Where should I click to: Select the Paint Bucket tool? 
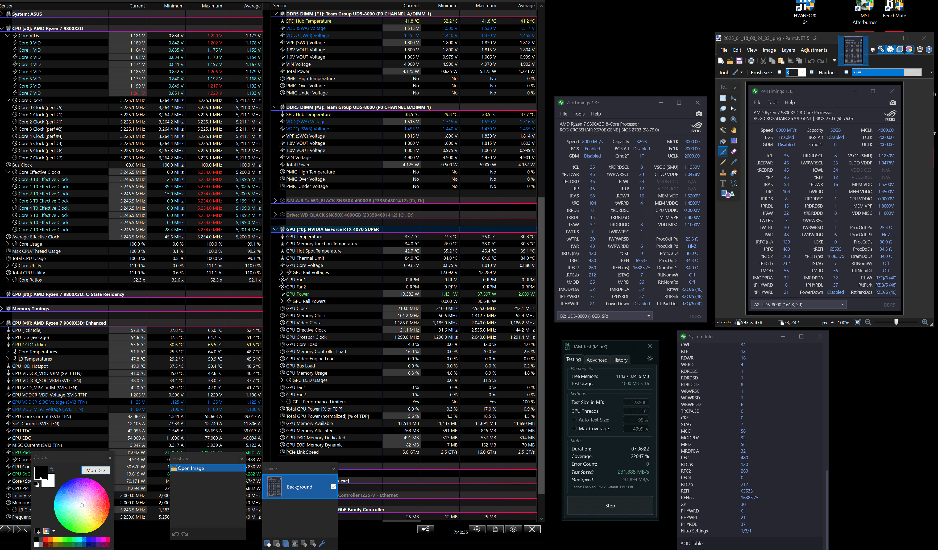[723, 141]
